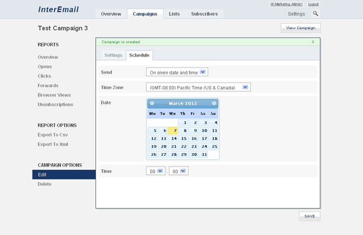Open the hour dropdown for Time
The width and height of the screenshot is (363, 235).
pos(155,171)
